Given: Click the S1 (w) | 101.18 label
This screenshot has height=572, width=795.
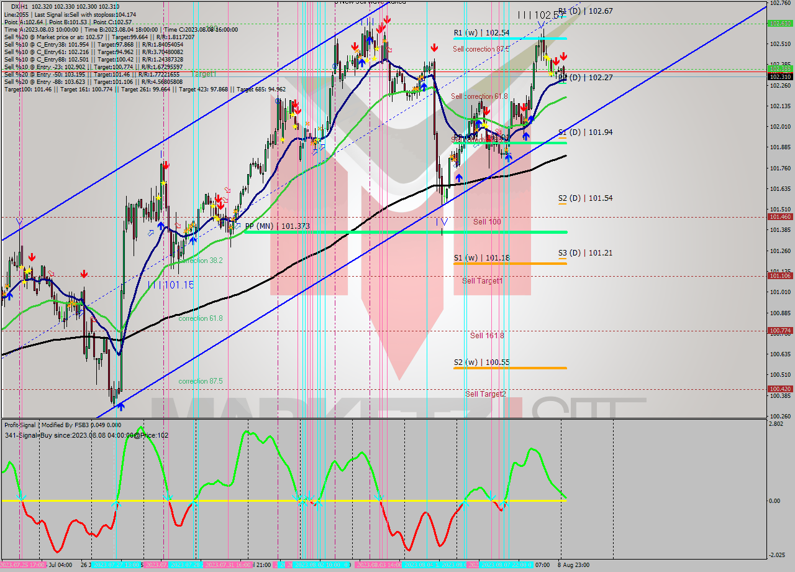Looking at the screenshot, I should (481, 257).
